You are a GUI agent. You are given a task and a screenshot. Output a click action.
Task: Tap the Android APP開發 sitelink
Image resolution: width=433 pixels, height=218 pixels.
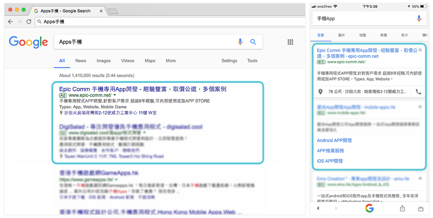334,140
